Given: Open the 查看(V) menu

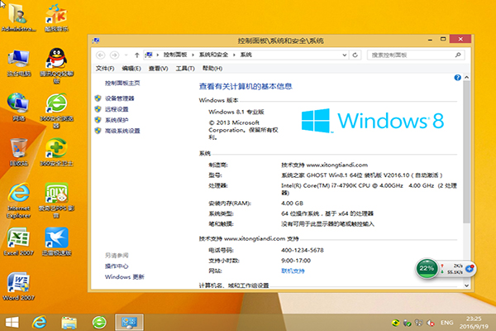Looking at the screenshot, I should pyautogui.click(x=157, y=68).
